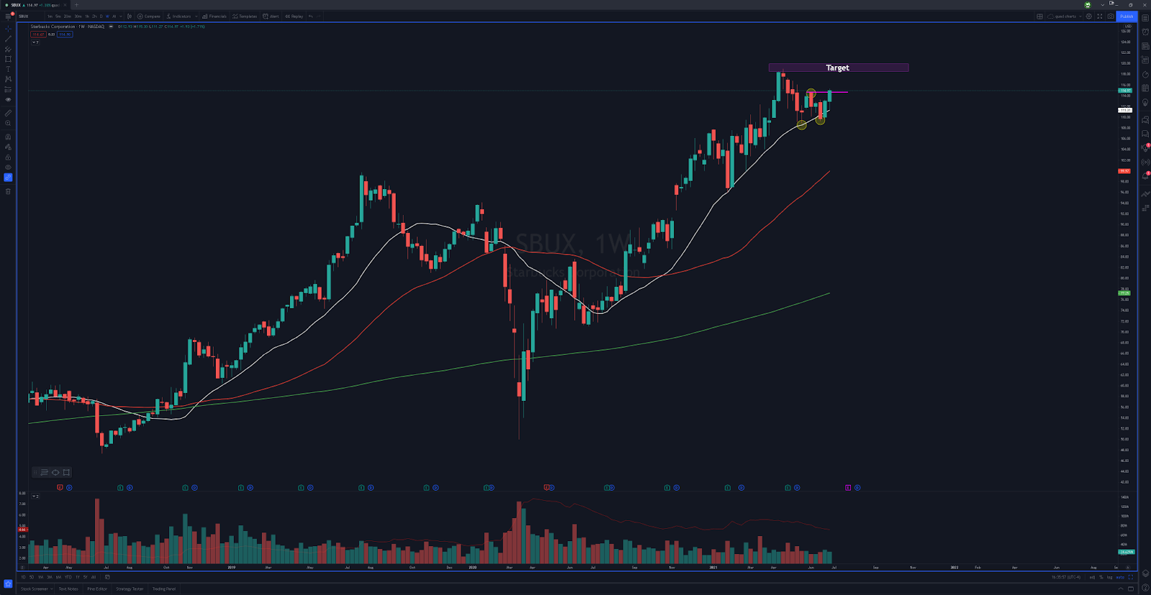Screen dimensions: 1151x595
Task: Open the Pine Editor tab
Action: coord(97,589)
